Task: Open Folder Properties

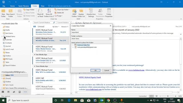Action: coord(109,13)
